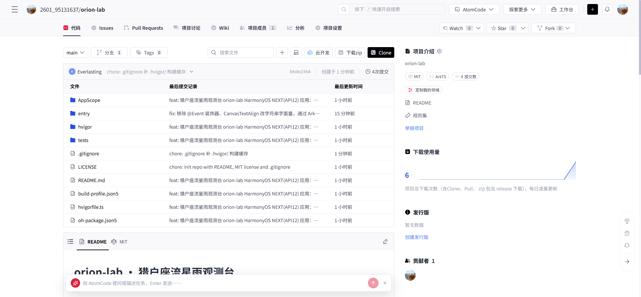Click the web IDE icon beside 云开发

click(296, 52)
